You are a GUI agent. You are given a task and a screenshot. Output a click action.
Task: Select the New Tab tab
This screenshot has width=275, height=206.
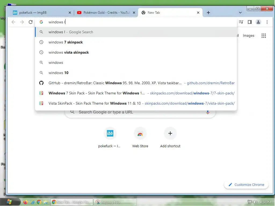[170, 13]
